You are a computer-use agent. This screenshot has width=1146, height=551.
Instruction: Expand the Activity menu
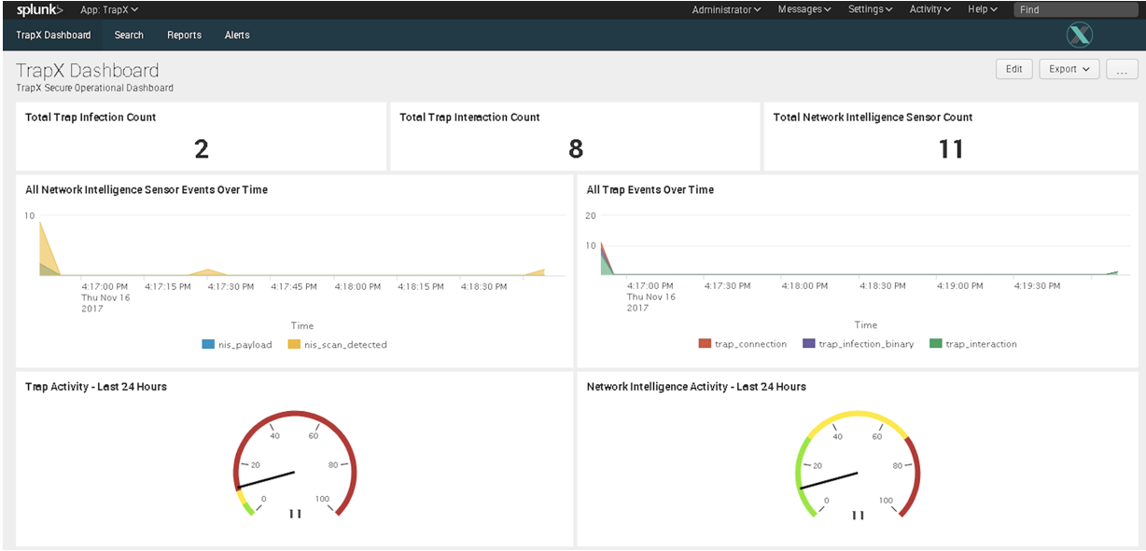tap(930, 9)
